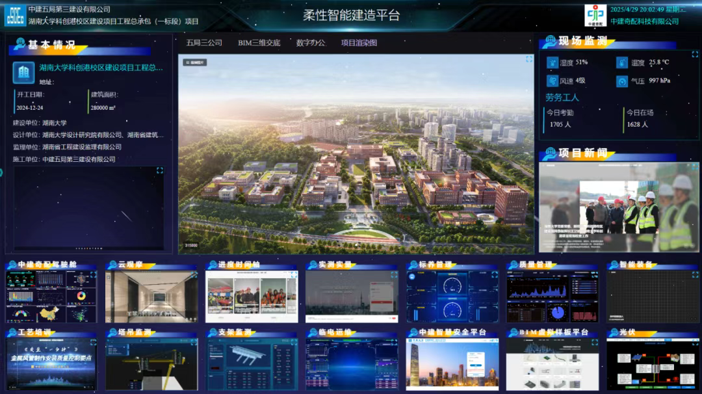
Task: Click the campus aerial rendering image
Action: tap(356, 155)
